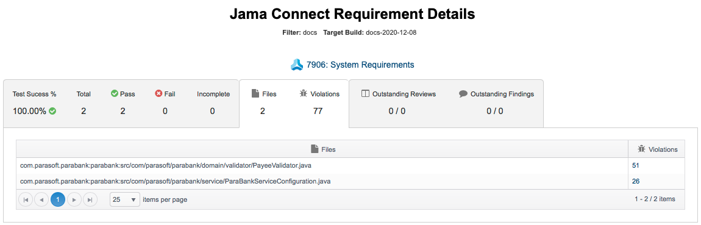701x225 pixels.
Task: Click the green Pass checkmark icon
Action: pos(114,93)
